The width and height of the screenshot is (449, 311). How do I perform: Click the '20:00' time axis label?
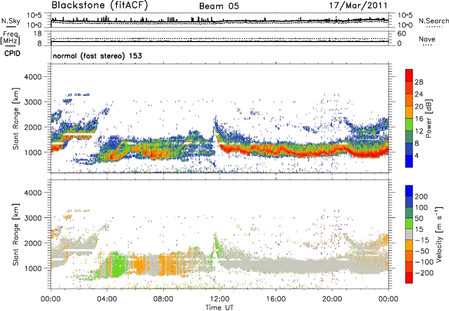[x=332, y=299]
